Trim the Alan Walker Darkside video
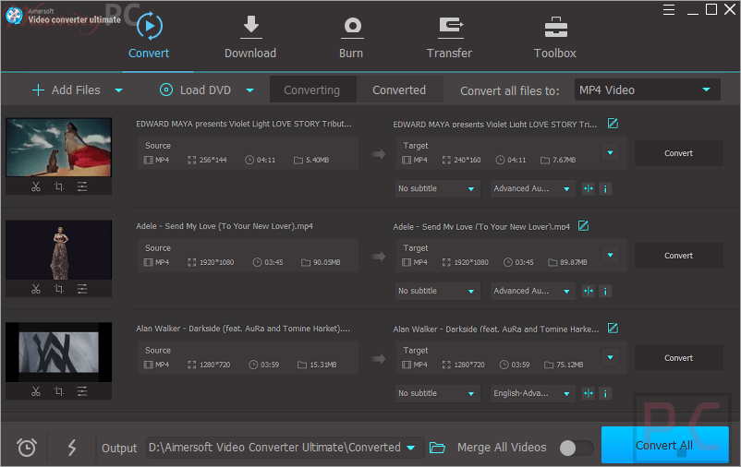The width and height of the screenshot is (741, 467). click(36, 391)
